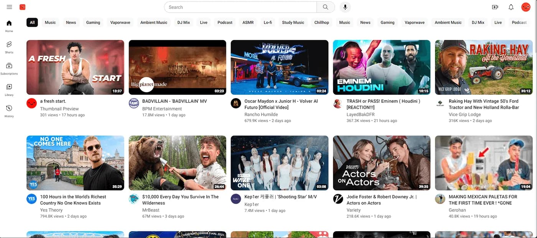
Task: Open the "a fresh start." video title
Action: [53, 101]
